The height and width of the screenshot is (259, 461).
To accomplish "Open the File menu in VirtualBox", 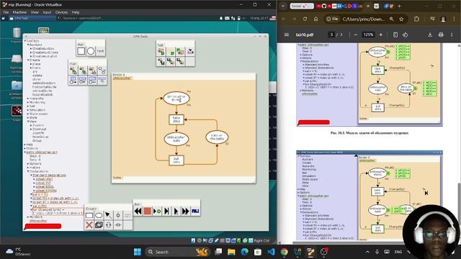I will pos(6,12).
